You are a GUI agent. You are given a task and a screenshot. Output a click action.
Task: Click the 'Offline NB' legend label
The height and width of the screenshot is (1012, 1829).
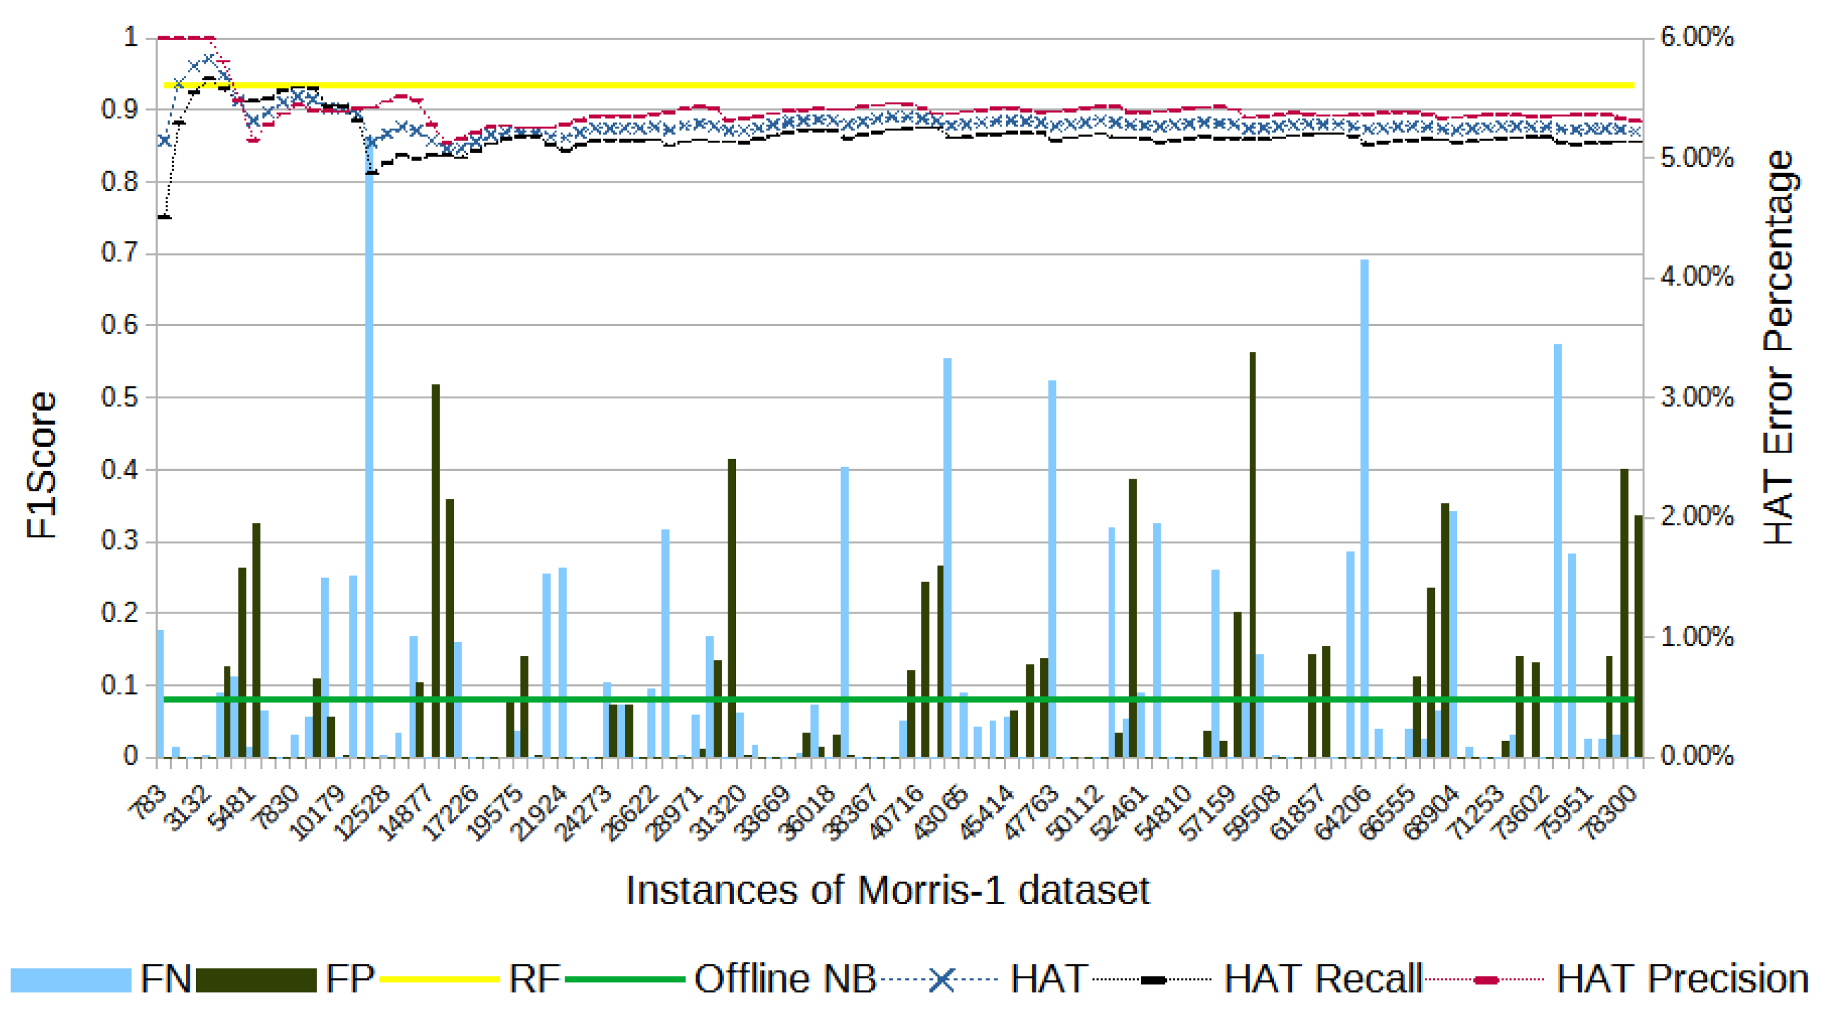point(786,979)
